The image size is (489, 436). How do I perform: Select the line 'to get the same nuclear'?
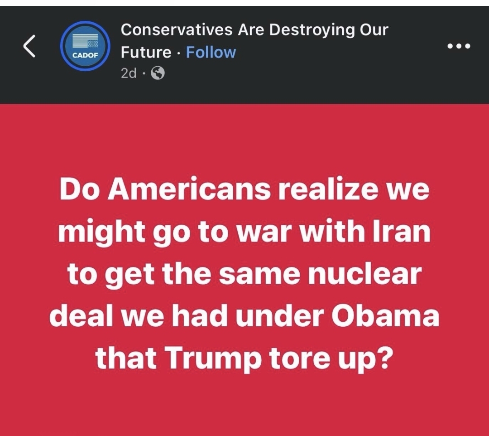point(244,274)
